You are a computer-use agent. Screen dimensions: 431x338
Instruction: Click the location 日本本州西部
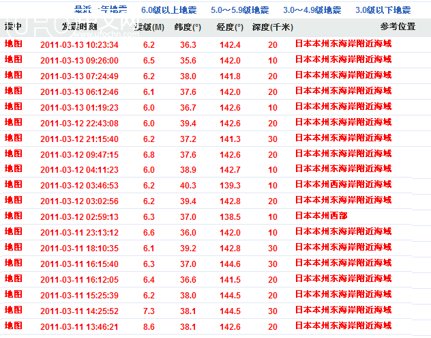321,216
